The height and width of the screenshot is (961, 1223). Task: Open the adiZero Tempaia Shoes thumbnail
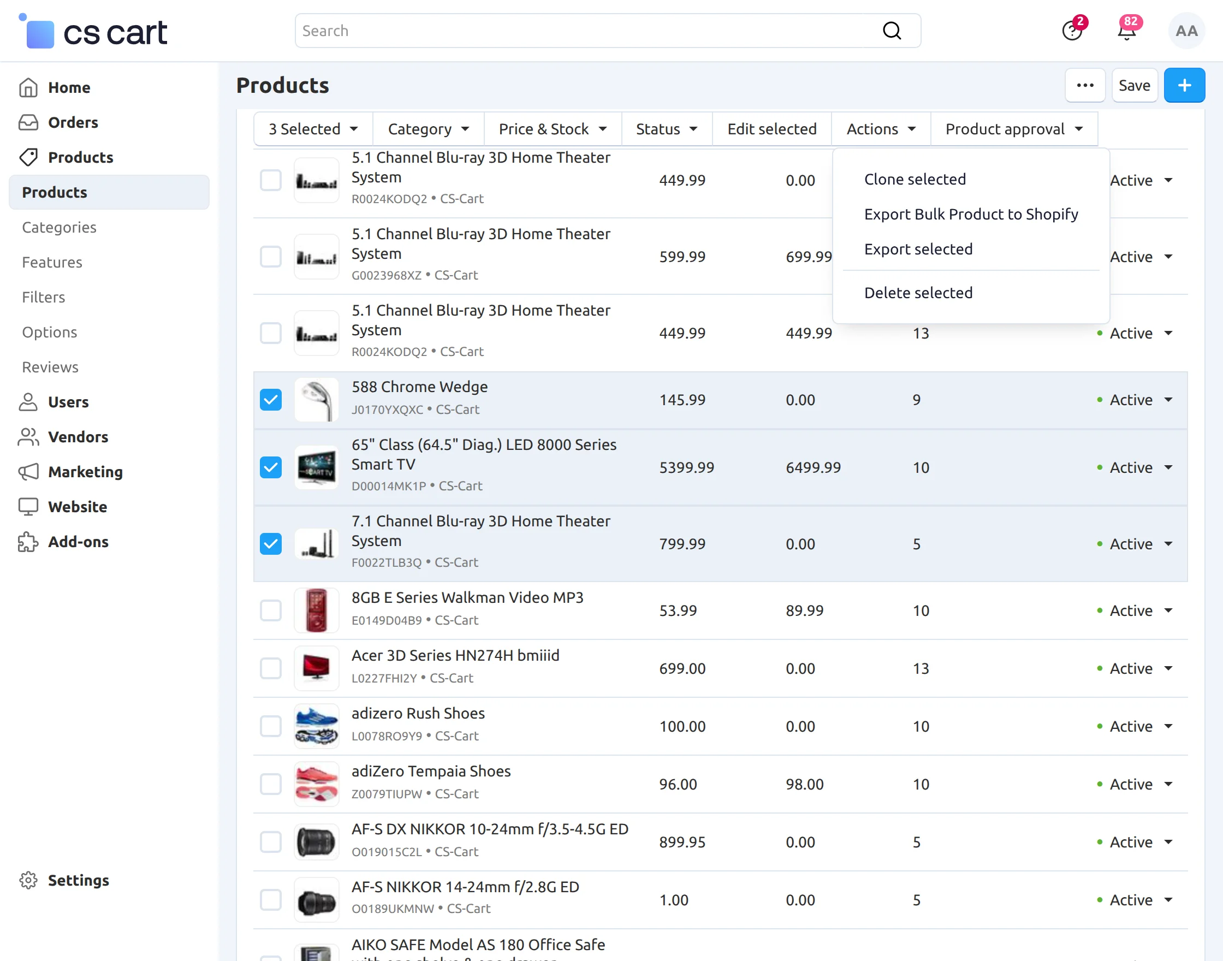coord(316,783)
